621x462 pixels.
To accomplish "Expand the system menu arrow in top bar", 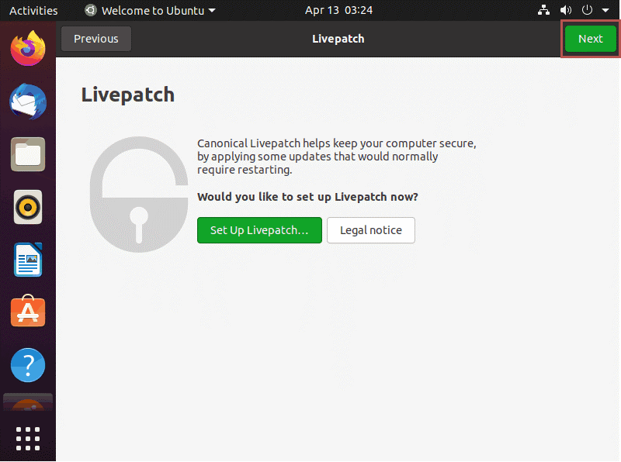I will click(x=605, y=10).
